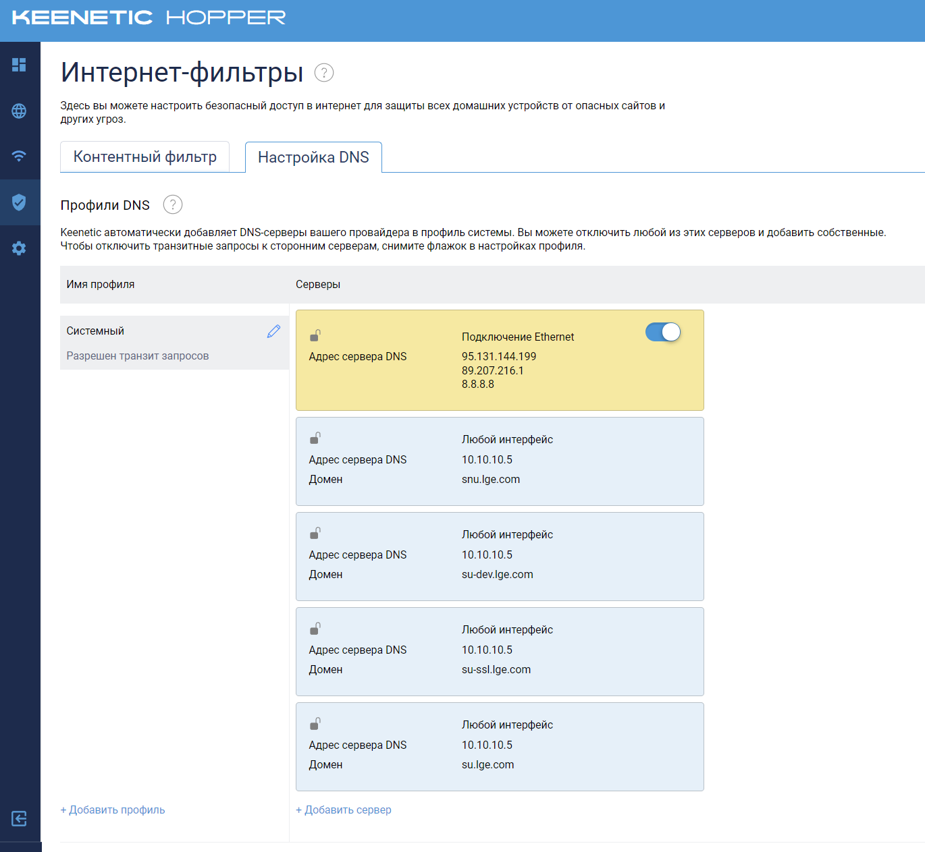Click the Keenetic Hopper logo
This screenshot has height=852, width=925.
[x=149, y=18]
